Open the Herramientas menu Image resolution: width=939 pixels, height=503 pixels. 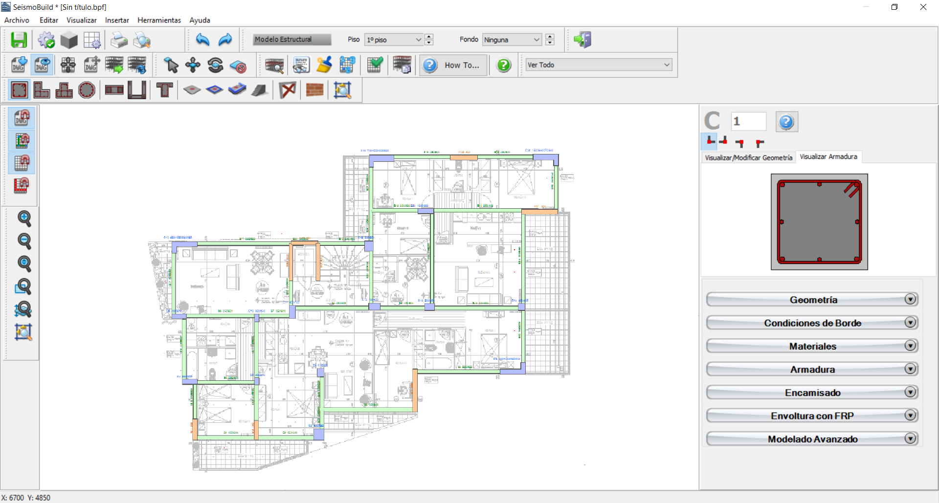(159, 20)
